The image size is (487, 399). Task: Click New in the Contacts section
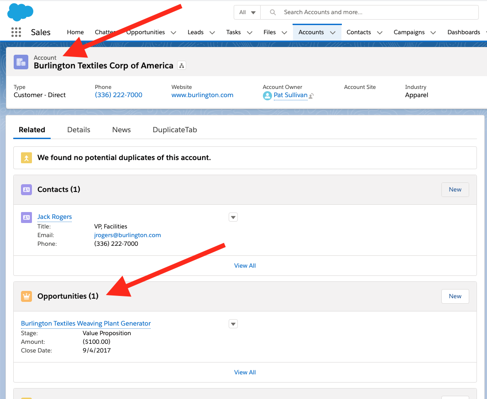[x=455, y=189]
